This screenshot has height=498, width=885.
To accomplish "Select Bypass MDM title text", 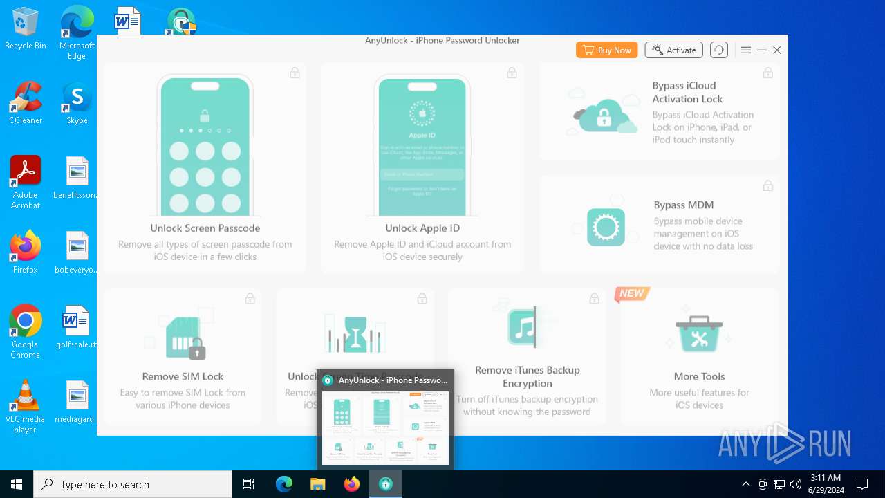I will tap(684, 205).
